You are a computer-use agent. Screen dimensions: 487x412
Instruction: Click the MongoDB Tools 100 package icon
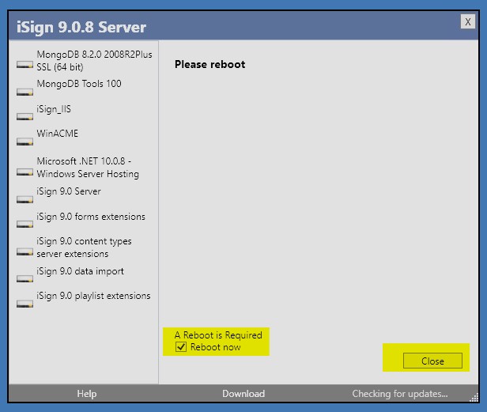[25, 92]
